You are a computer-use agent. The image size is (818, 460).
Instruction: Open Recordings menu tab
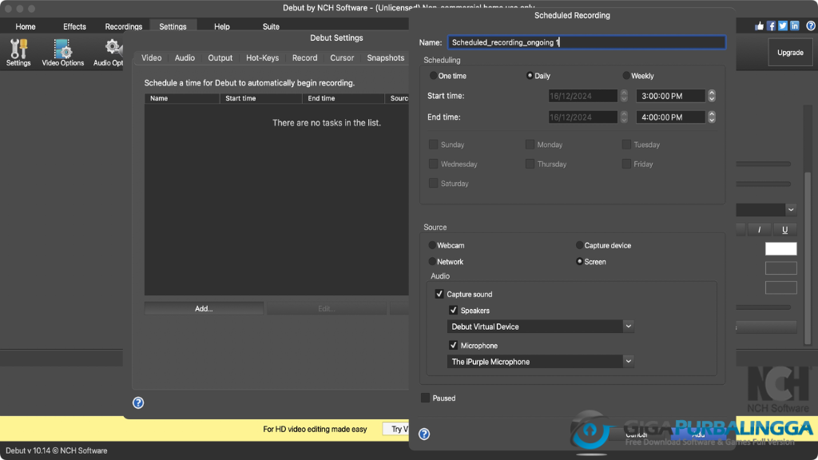pyautogui.click(x=124, y=26)
